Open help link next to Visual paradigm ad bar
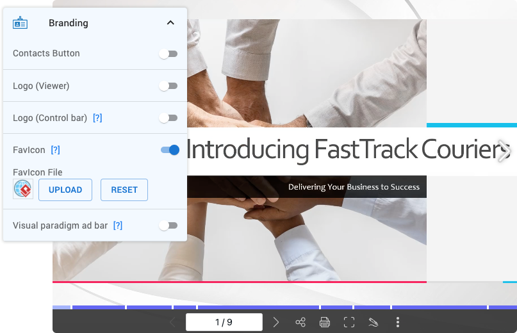The width and height of the screenshot is (517, 333). click(118, 226)
